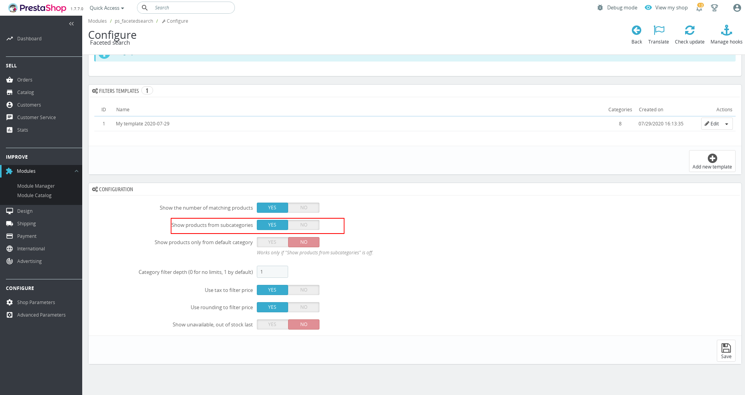The height and width of the screenshot is (395, 745).
Task: Click the Design monitor icon
Action: [10, 211]
